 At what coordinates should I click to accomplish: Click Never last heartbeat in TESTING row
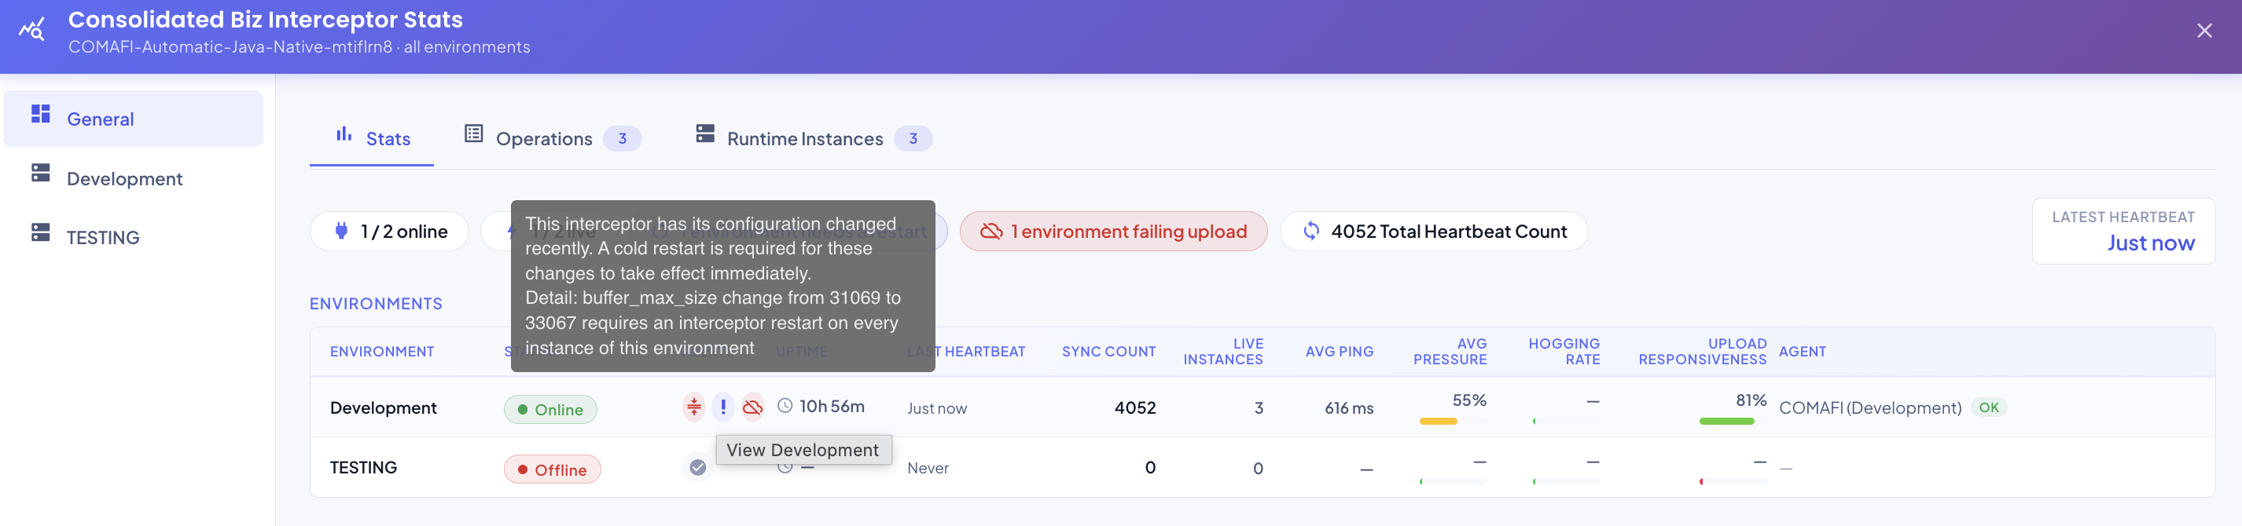click(x=928, y=468)
